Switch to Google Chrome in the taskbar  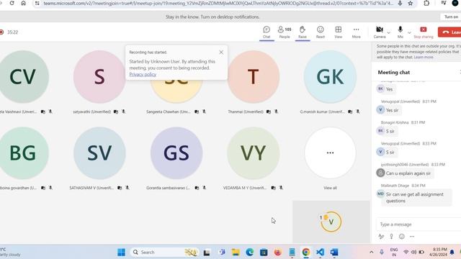305,252
